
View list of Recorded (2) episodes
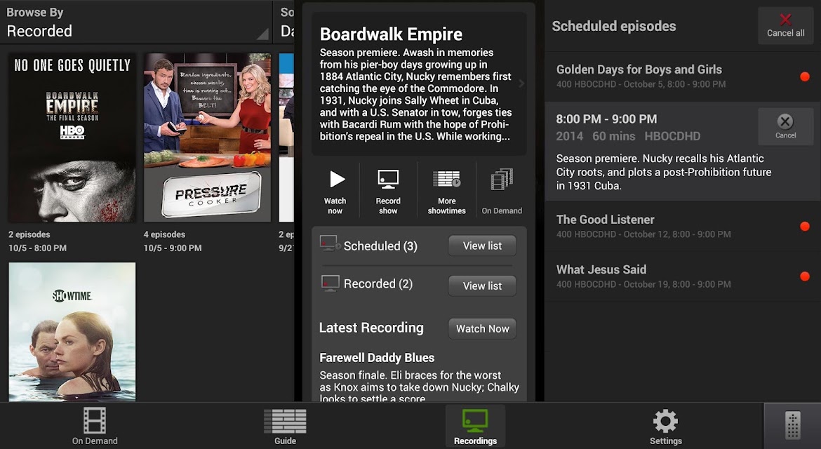click(482, 286)
